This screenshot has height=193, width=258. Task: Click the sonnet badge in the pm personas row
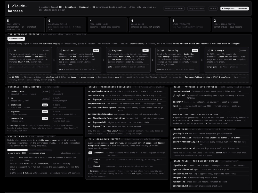pos(46,98)
